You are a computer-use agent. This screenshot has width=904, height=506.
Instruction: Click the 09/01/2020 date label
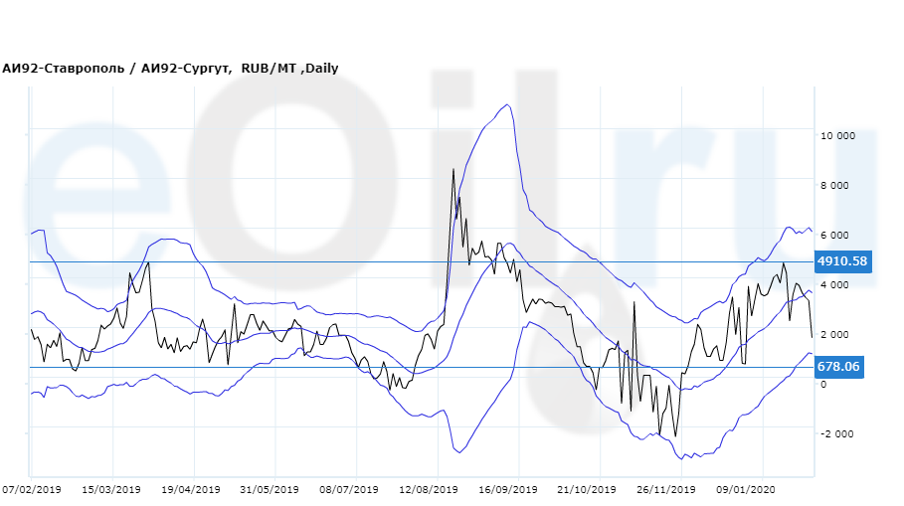coord(746,489)
